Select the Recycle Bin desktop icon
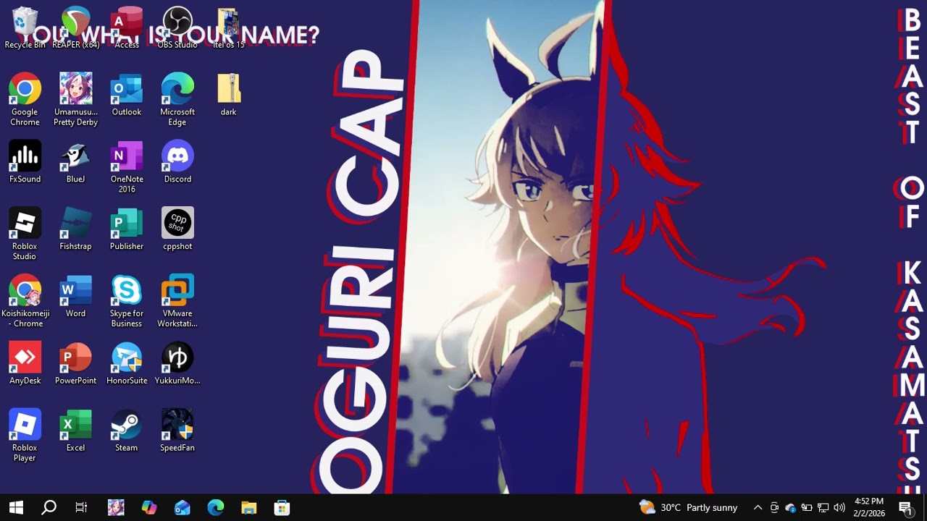 (25, 27)
